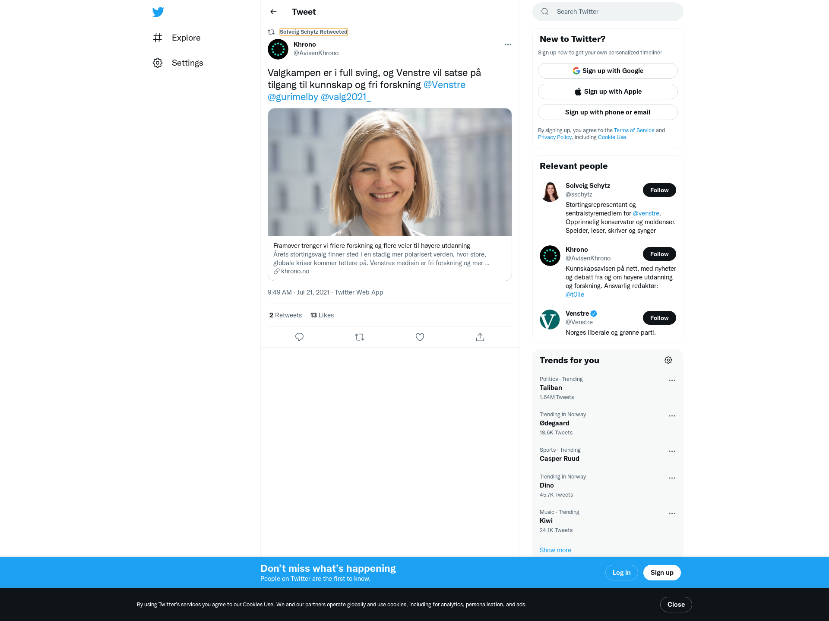The width and height of the screenshot is (829, 621).
Task: Open more options for the Taliban trend
Action: point(672,380)
